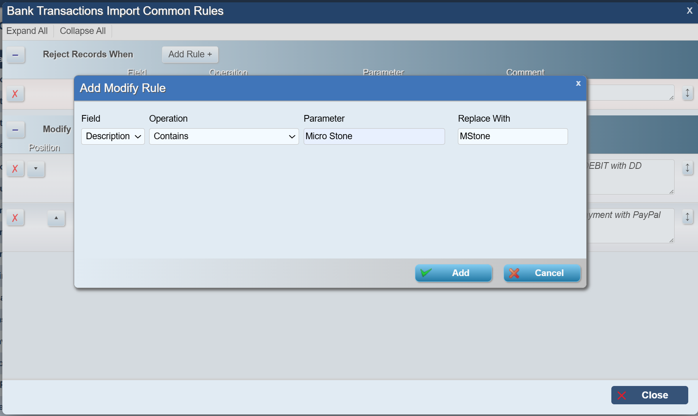The image size is (698, 416).
Task: Click resize arrow beside PayPal comment box
Action: 687,217
